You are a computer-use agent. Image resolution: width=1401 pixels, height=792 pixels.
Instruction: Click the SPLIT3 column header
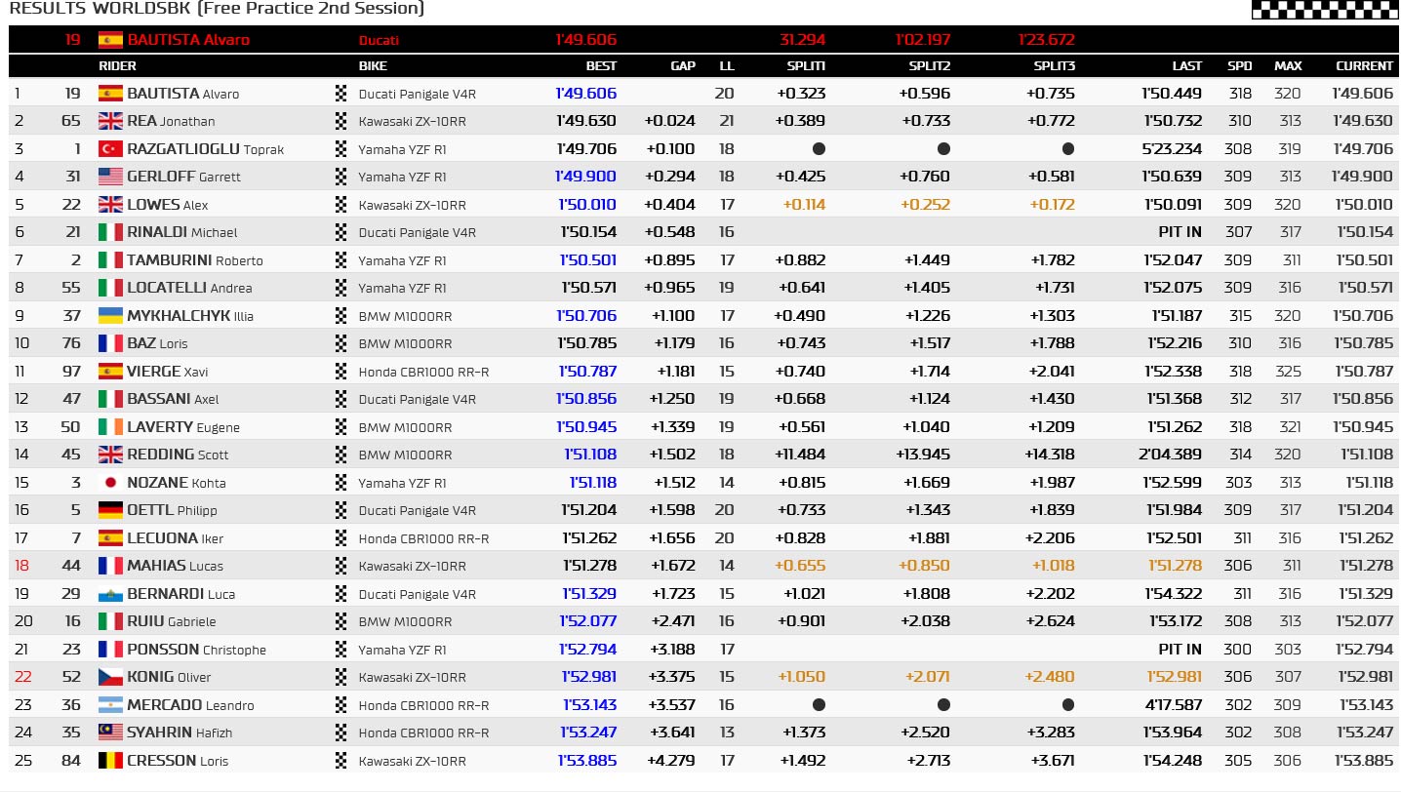click(x=1054, y=66)
